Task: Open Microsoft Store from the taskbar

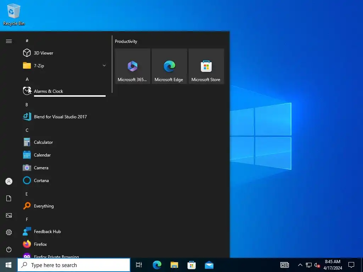Action: [x=192, y=265]
